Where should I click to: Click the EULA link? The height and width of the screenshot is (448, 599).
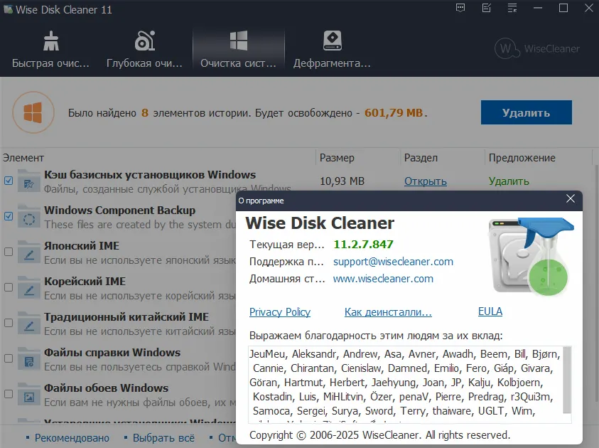(490, 311)
